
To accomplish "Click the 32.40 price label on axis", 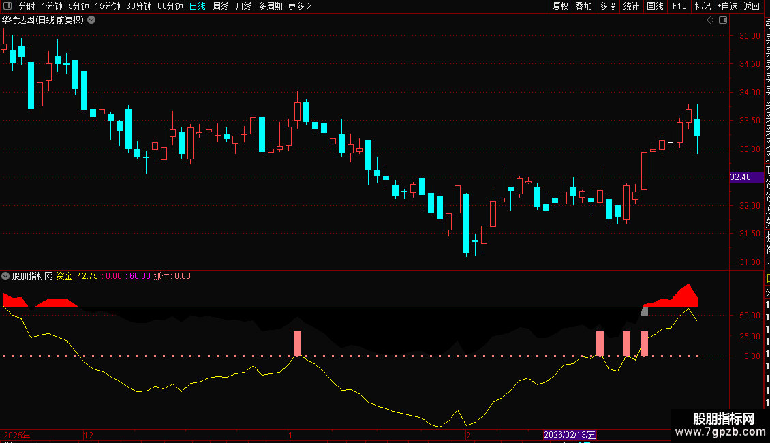I will (746, 177).
